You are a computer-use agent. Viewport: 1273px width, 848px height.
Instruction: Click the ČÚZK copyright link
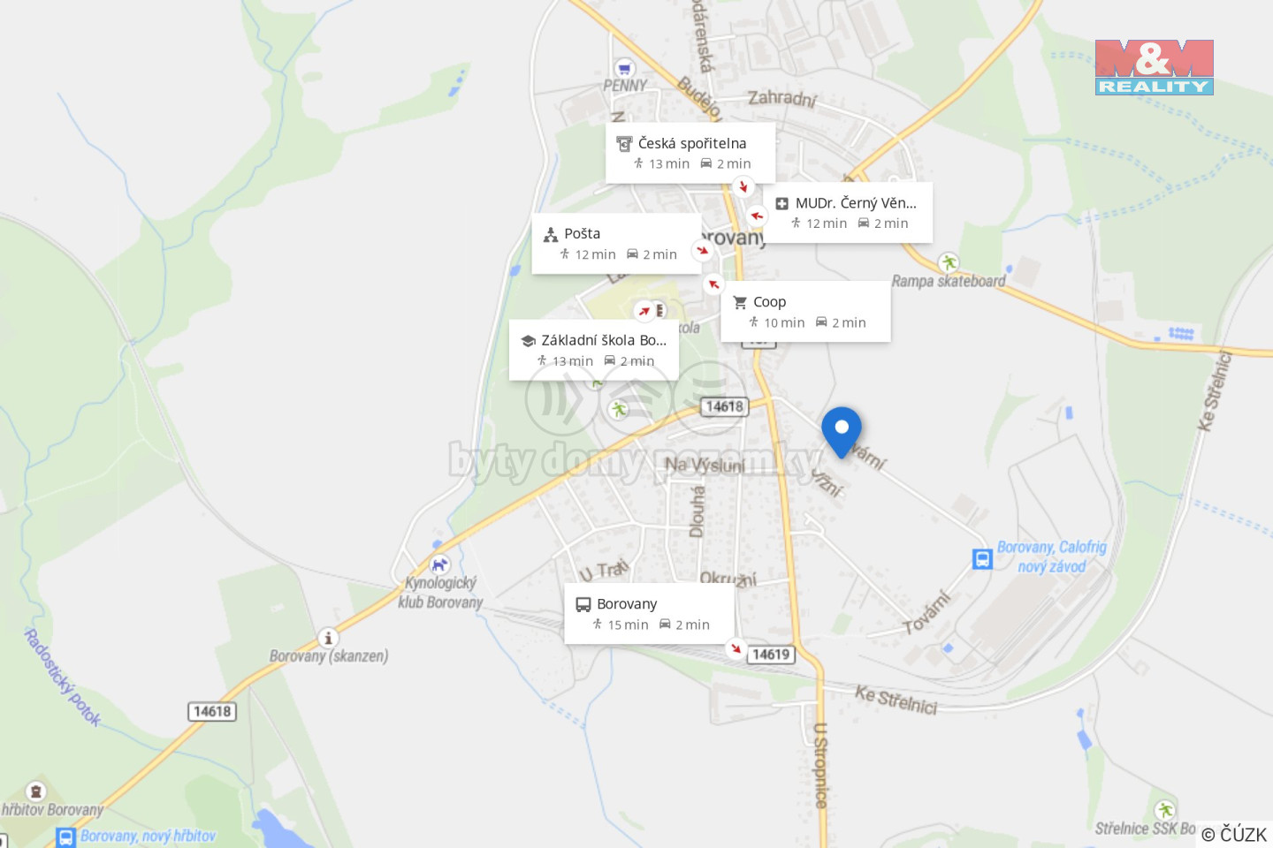tap(1234, 834)
